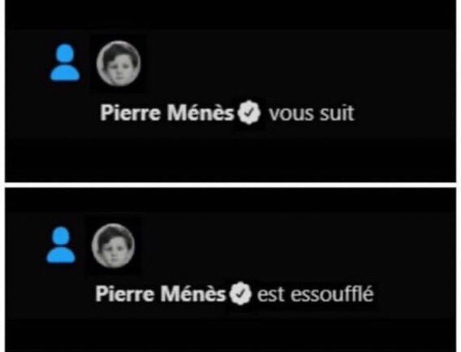Click the word "Ménès" in the top notification
The width and height of the screenshot is (461, 352).
[201, 113]
